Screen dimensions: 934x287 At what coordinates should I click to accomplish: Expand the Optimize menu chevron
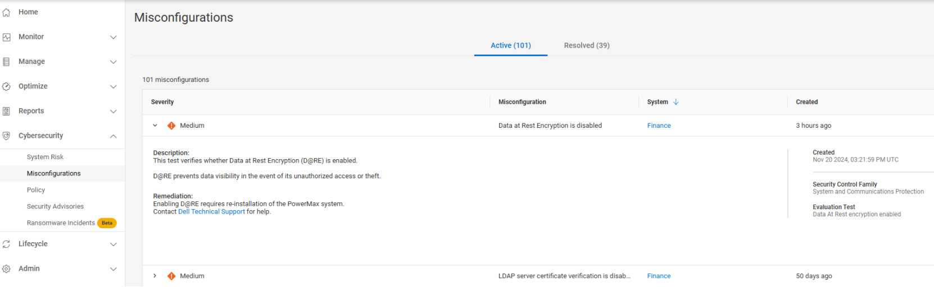tap(113, 86)
